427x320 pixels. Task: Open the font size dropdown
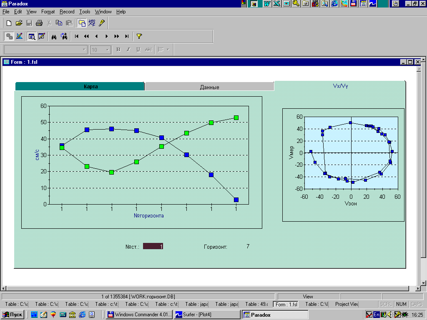point(107,50)
